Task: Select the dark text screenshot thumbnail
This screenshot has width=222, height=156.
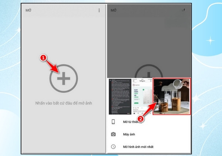Action: [x=120, y=97]
